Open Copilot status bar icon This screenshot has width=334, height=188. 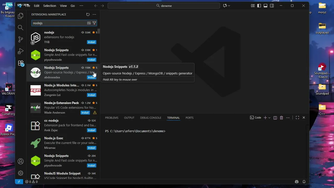click(x=297, y=182)
